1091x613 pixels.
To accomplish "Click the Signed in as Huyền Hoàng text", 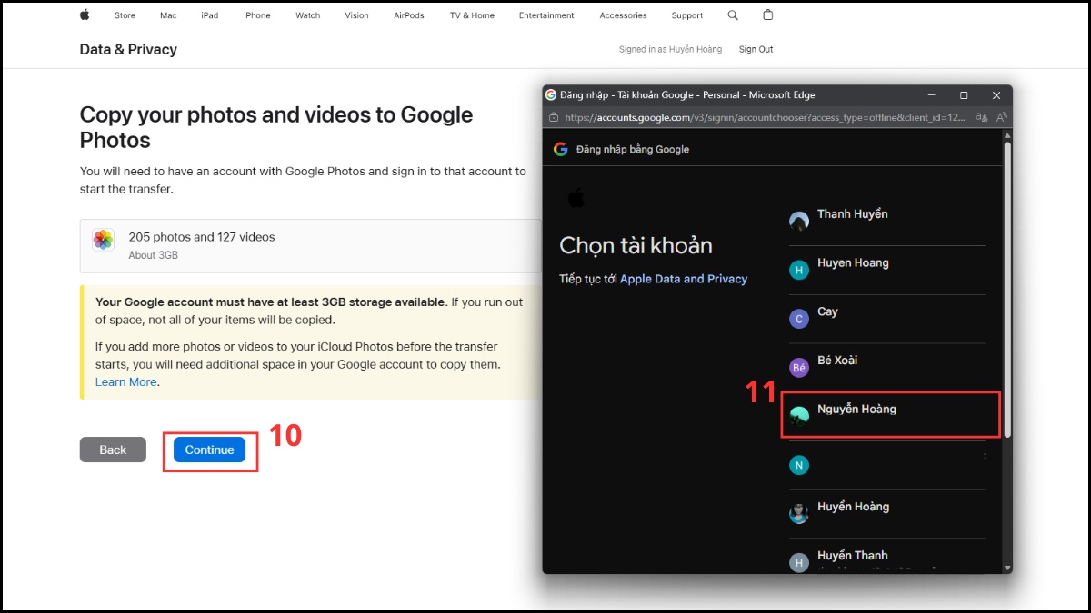I will [670, 49].
